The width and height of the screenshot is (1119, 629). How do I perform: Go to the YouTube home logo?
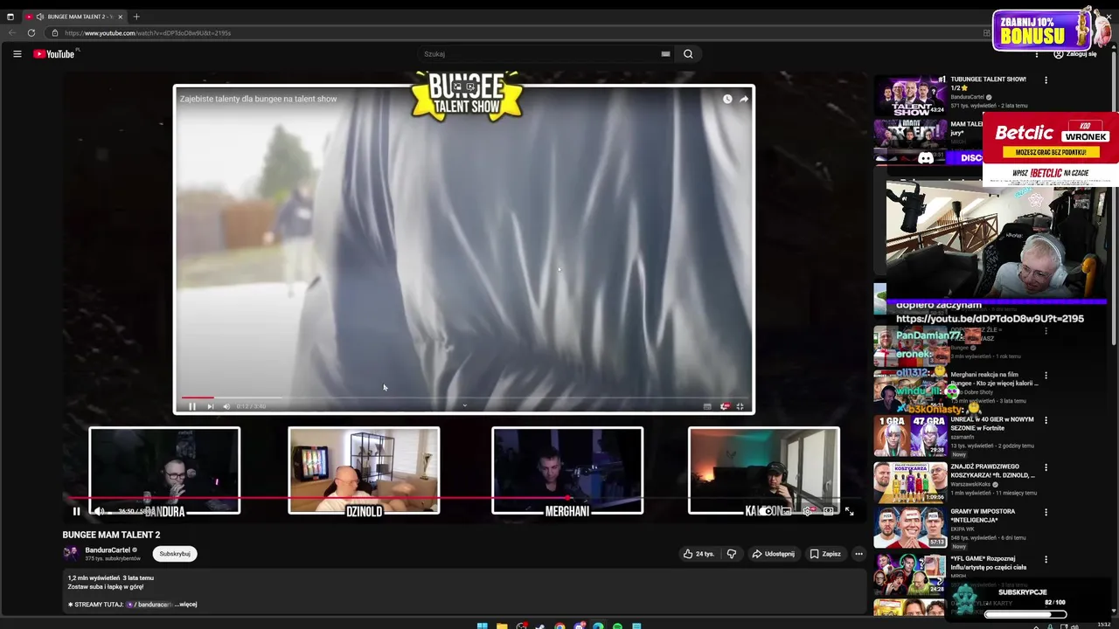[x=54, y=54]
